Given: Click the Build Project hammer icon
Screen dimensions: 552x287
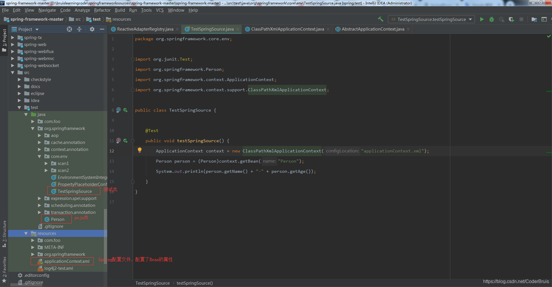Looking at the screenshot, I should pos(381,19).
